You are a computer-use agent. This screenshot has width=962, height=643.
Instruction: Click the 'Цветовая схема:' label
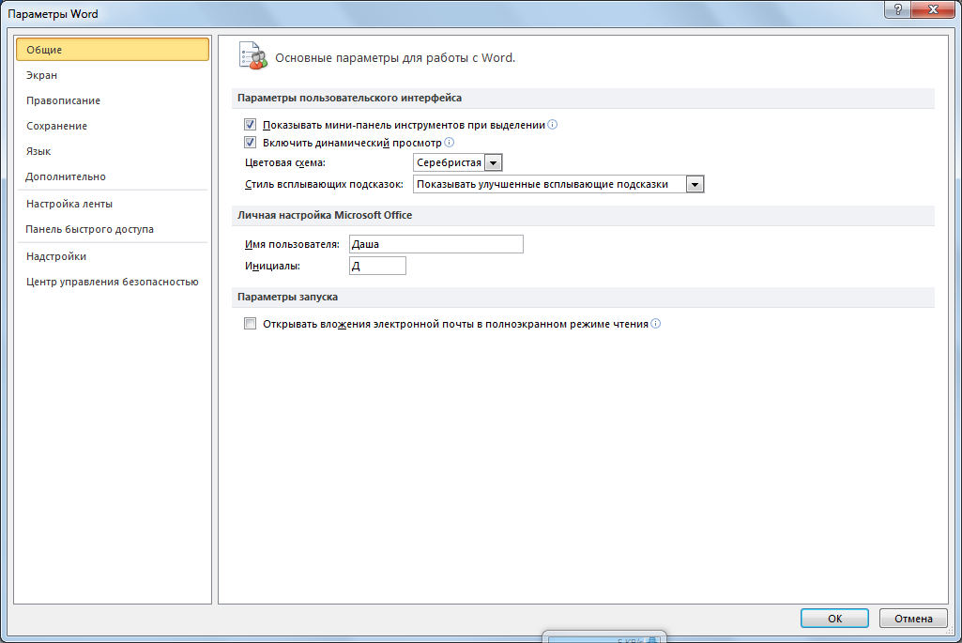click(x=285, y=162)
